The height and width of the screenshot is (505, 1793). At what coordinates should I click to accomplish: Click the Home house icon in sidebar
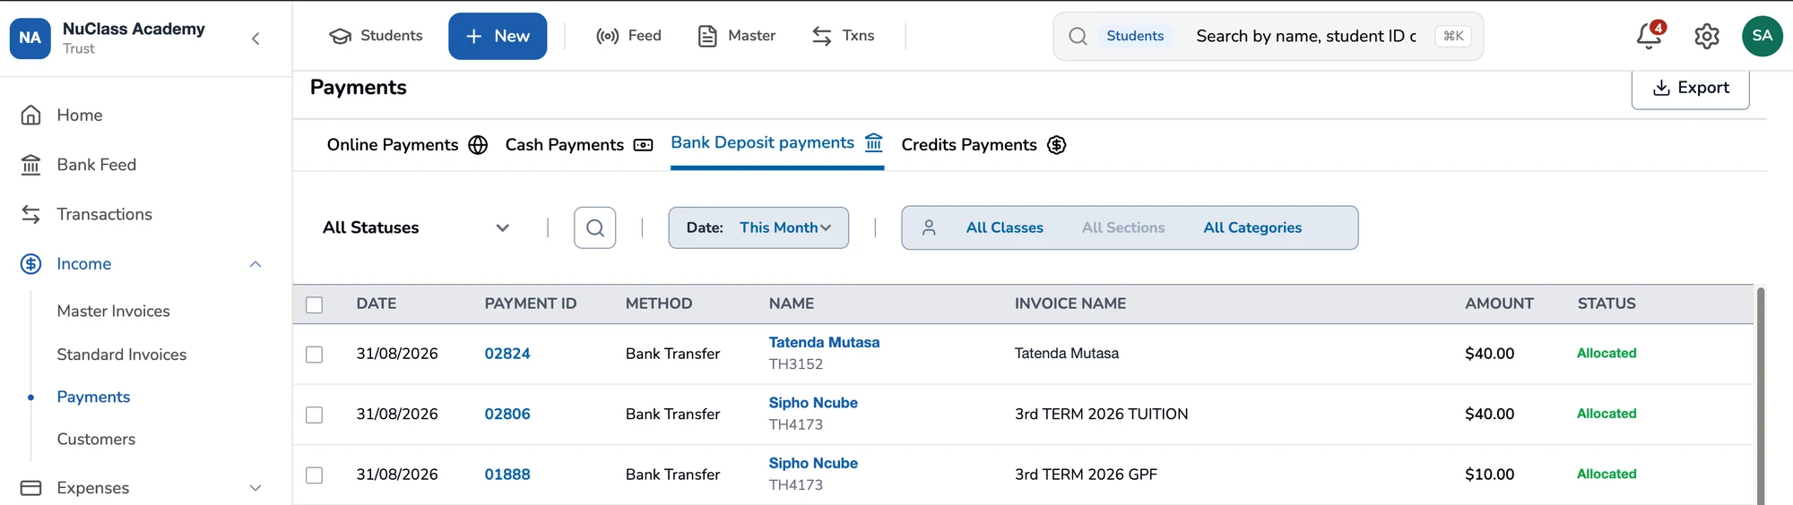pyautogui.click(x=30, y=115)
